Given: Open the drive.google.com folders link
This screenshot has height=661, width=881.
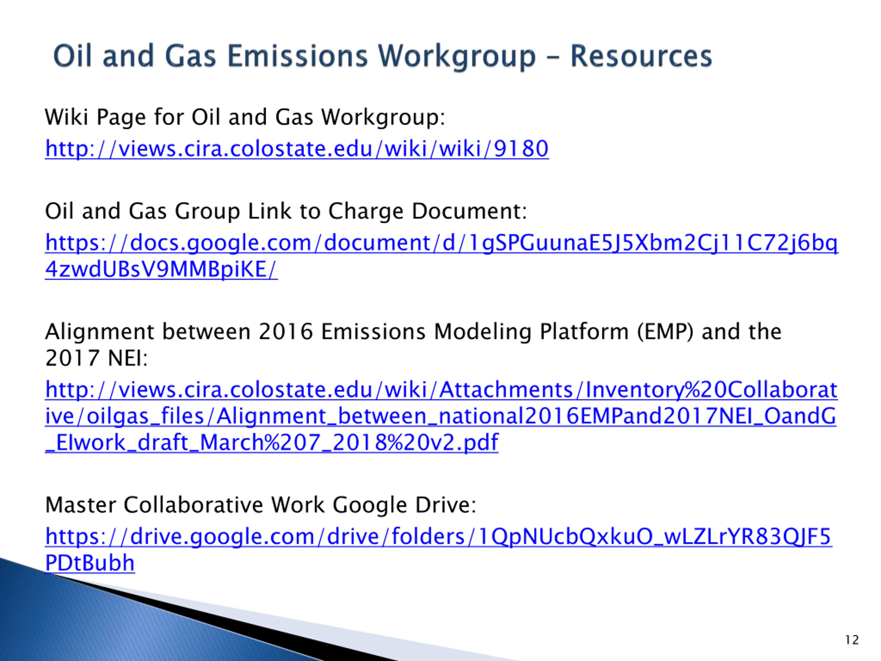Looking at the screenshot, I should point(438,549).
